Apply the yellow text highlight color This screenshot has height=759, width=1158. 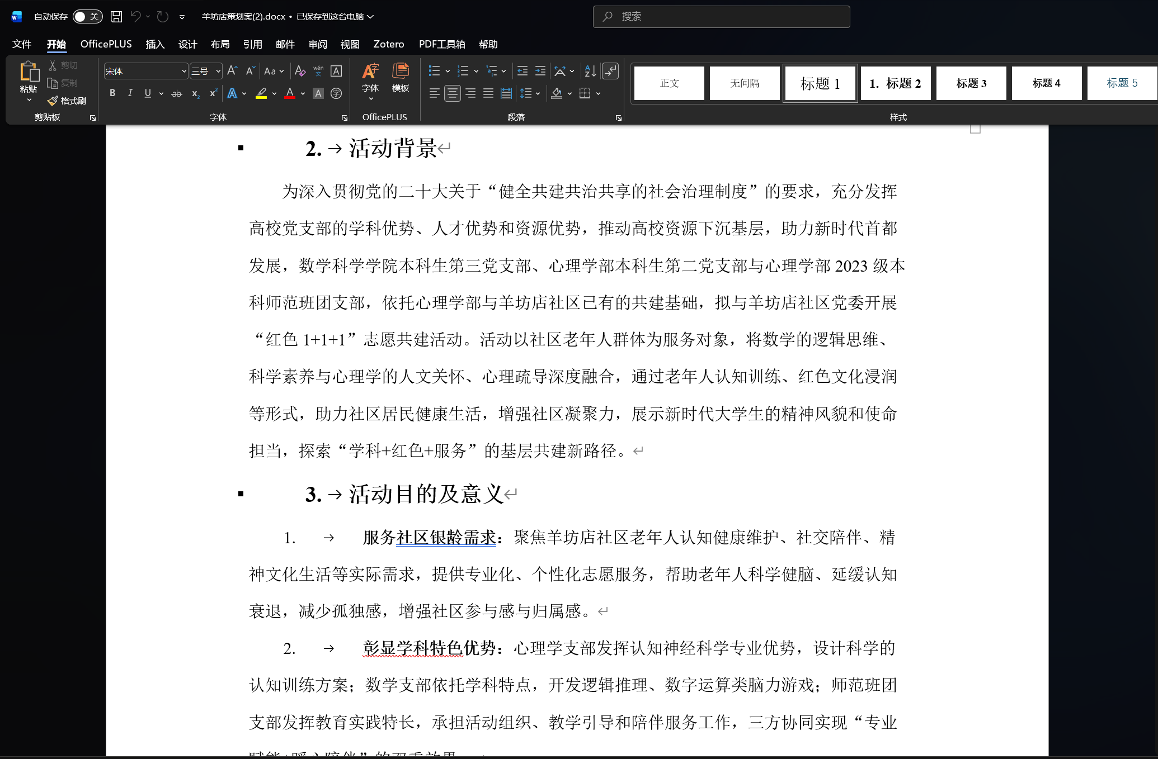pyautogui.click(x=261, y=93)
